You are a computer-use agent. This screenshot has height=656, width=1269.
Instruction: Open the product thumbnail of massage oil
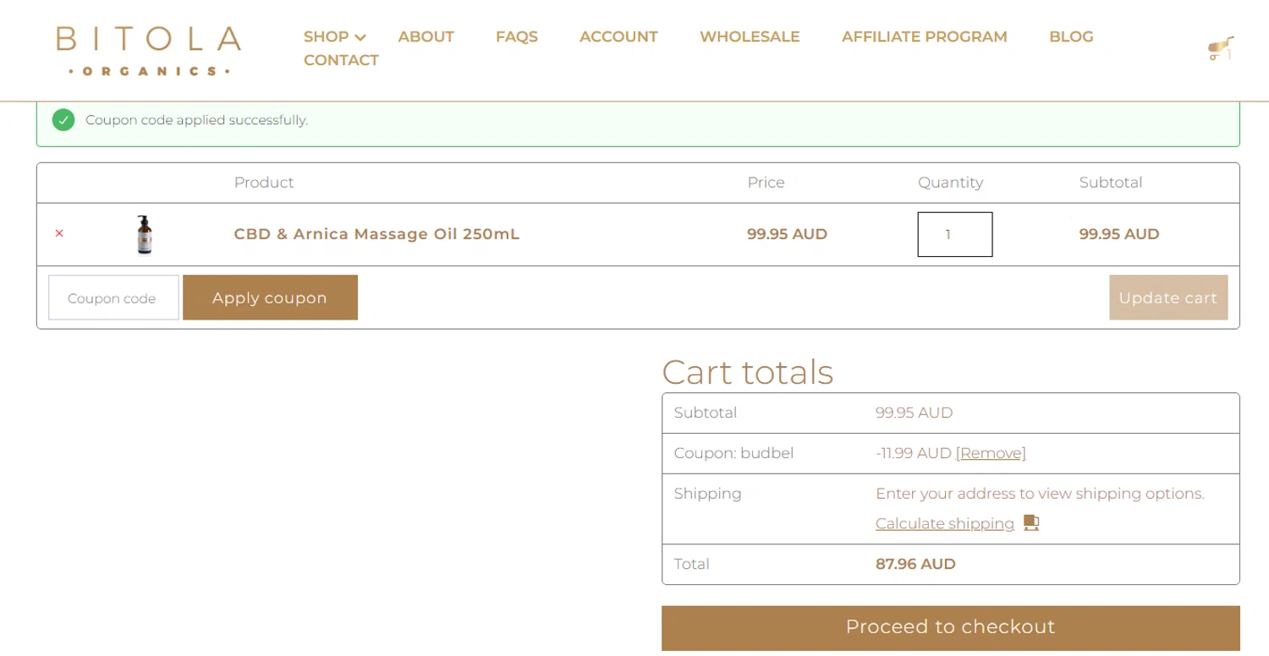145,234
